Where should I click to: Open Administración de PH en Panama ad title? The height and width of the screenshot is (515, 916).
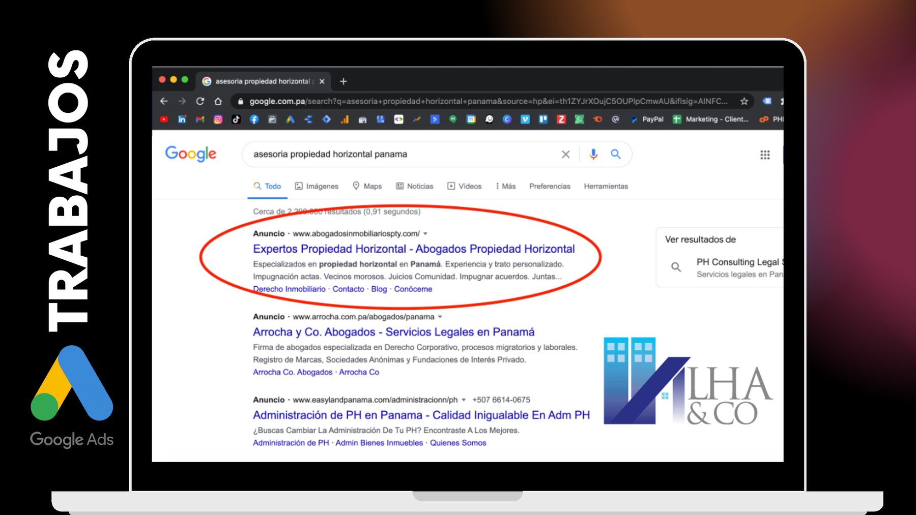[x=421, y=415]
